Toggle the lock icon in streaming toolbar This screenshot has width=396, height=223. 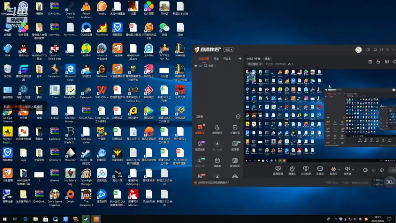click(378, 62)
